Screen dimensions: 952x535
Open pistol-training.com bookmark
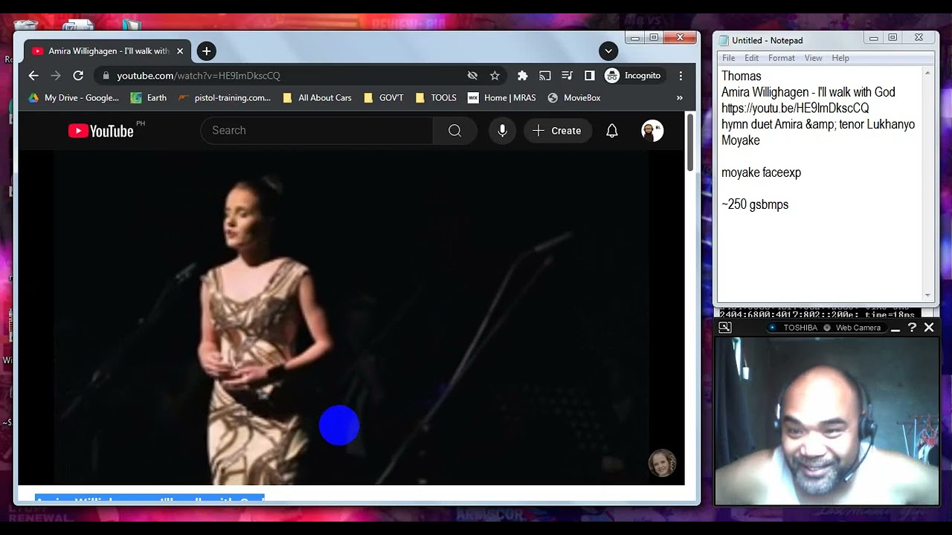(225, 97)
